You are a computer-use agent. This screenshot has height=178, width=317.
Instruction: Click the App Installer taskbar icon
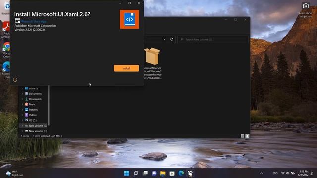coord(190,173)
